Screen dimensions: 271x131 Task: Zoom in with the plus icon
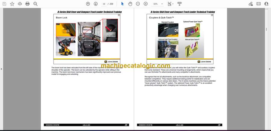pos(145,4)
